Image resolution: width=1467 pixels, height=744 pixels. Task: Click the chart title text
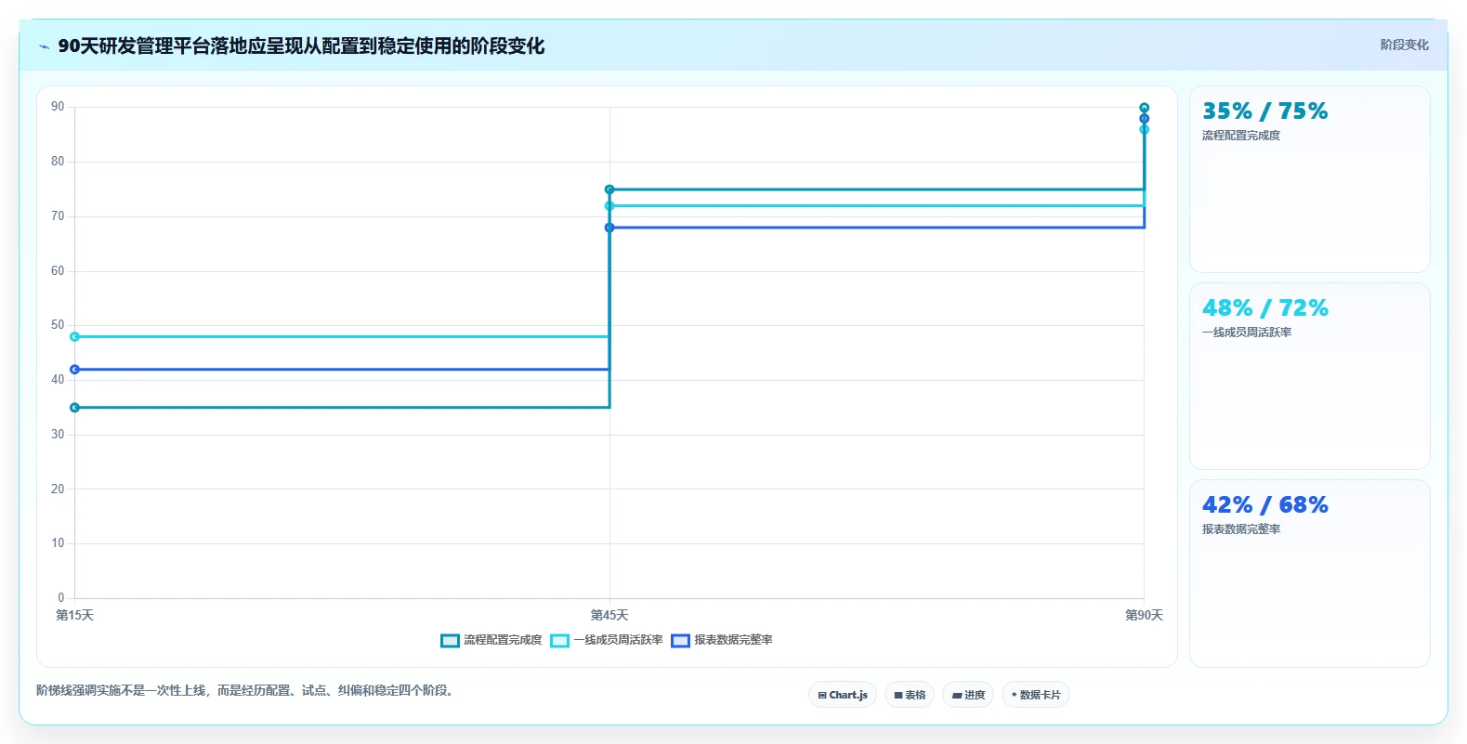click(x=301, y=46)
